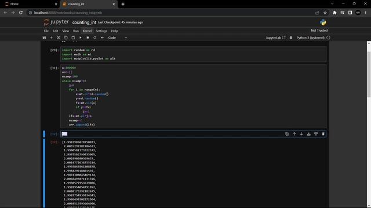Toggle the browser side panel
371x208 pixels.
tap(350, 13)
